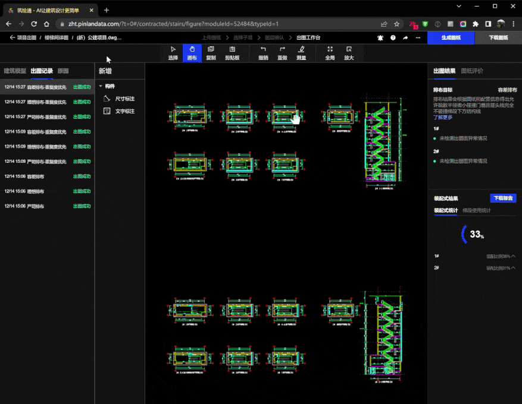Redo with the 重做 button
Image resolution: width=522 pixels, height=404 pixels.
coord(282,53)
